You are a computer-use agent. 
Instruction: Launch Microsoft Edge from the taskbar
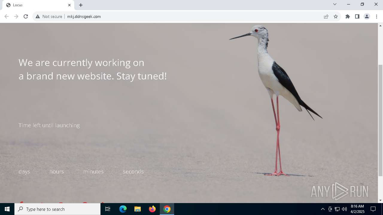(123, 209)
